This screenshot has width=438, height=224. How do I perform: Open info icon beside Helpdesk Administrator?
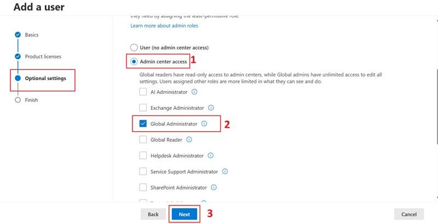(x=211, y=156)
